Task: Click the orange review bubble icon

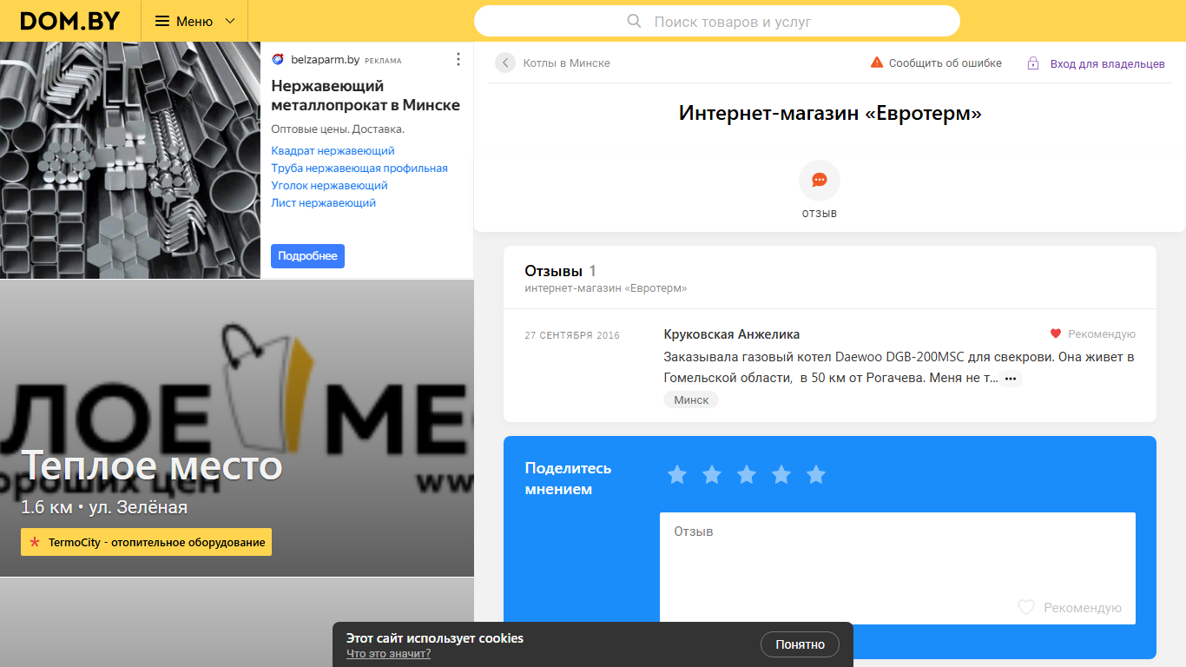Action: tap(820, 181)
